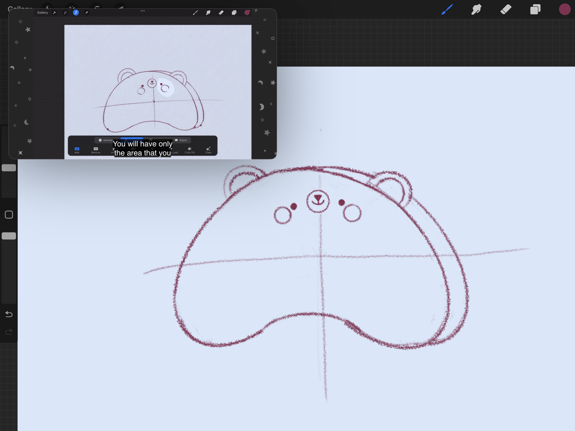This screenshot has width=575, height=431.
Task: Select the brush icon in video overlay toolbar
Action: [195, 13]
